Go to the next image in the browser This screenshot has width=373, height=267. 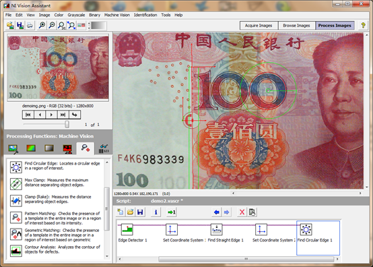tap(51, 115)
